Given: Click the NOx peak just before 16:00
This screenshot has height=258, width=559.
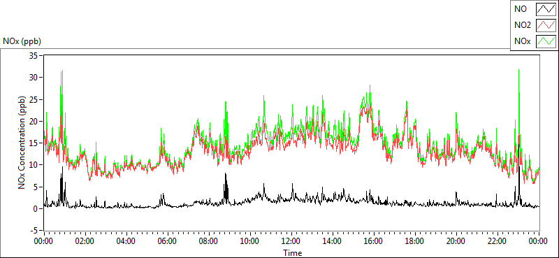Looking at the screenshot, I should point(370,86).
